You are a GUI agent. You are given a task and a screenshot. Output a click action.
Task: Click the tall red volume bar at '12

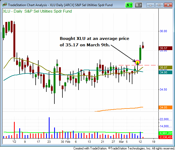14,130
